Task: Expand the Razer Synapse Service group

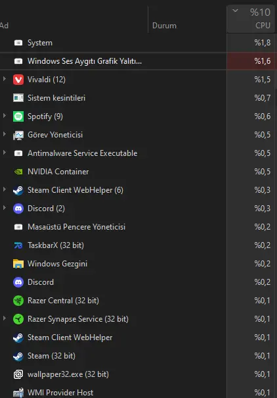Action: 5,318
